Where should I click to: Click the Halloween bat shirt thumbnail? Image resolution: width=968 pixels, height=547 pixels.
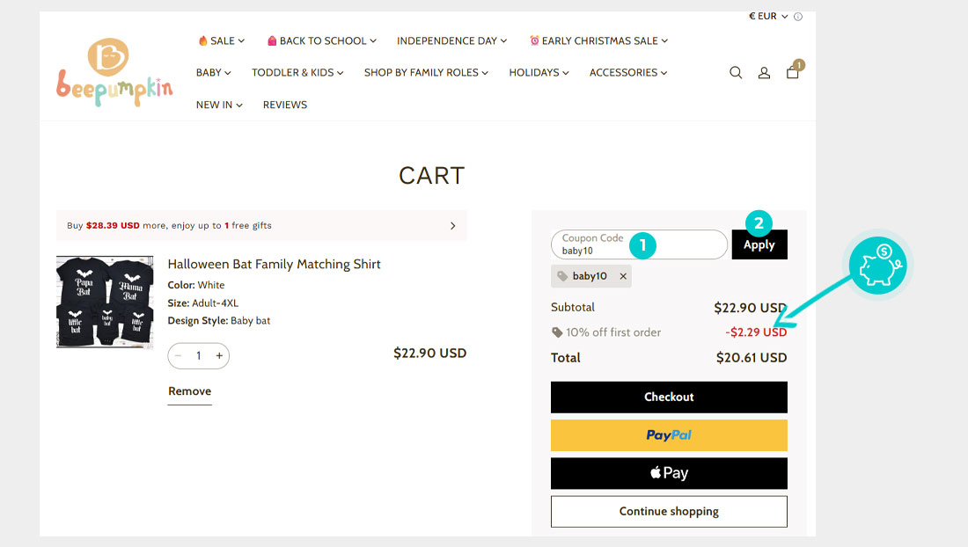coord(105,303)
